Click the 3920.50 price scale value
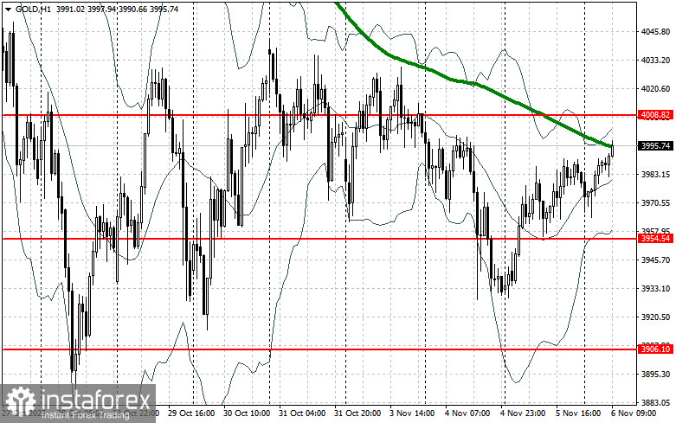 point(655,317)
